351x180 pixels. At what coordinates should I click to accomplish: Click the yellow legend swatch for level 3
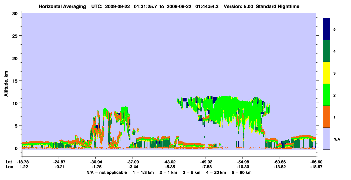tap(326, 73)
